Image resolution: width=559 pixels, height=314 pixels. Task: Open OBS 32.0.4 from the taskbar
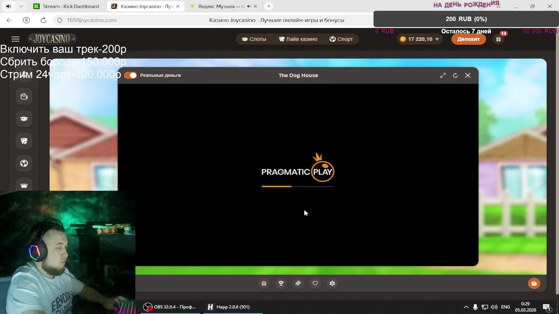pyautogui.click(x=170, y=307)
